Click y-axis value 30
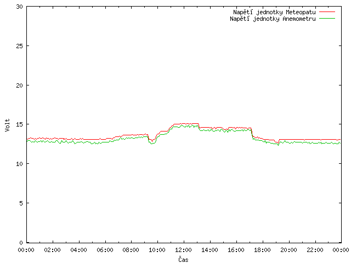The height and width of the screenshot is (263, 351). [20, 7]
